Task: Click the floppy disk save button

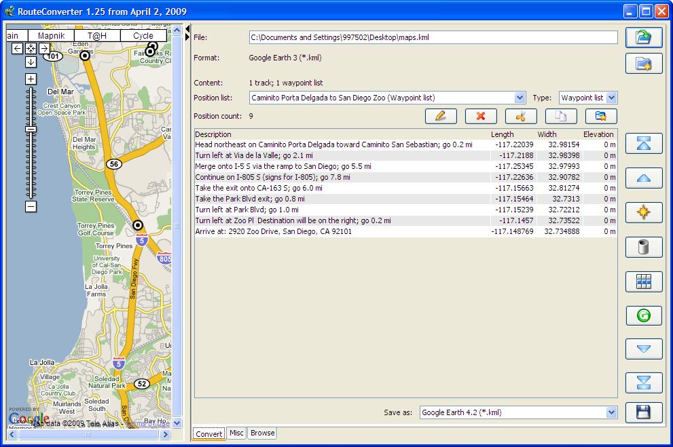Action: pos(643,412)
